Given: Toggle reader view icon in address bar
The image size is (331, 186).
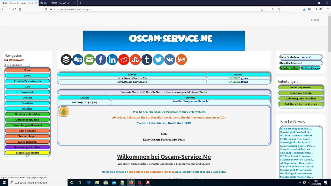Looking at the screenshot, I should coord(262,9).
